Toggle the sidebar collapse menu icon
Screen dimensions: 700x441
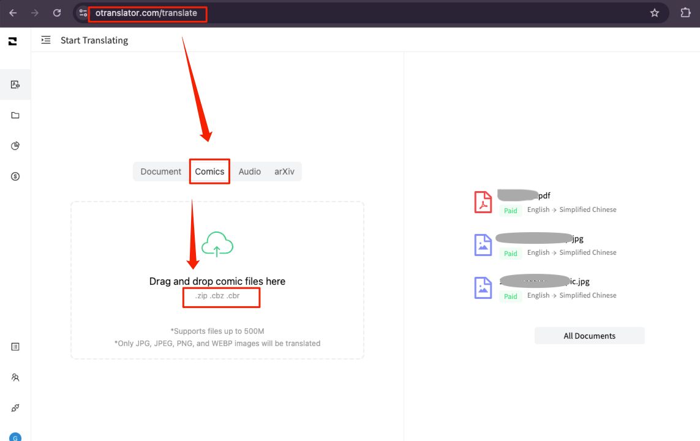click(46, 40)
